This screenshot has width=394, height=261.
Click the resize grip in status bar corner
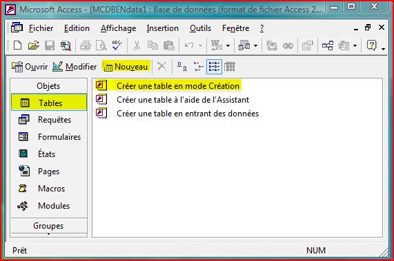[x=384, y=252]
